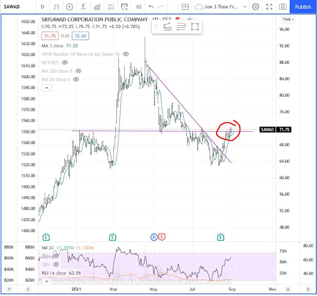Image resolution: width=317 pixels, height=296 pixels.
Task: Toggle visibility of VPVR indicator
Action: (x=126, y=54)
